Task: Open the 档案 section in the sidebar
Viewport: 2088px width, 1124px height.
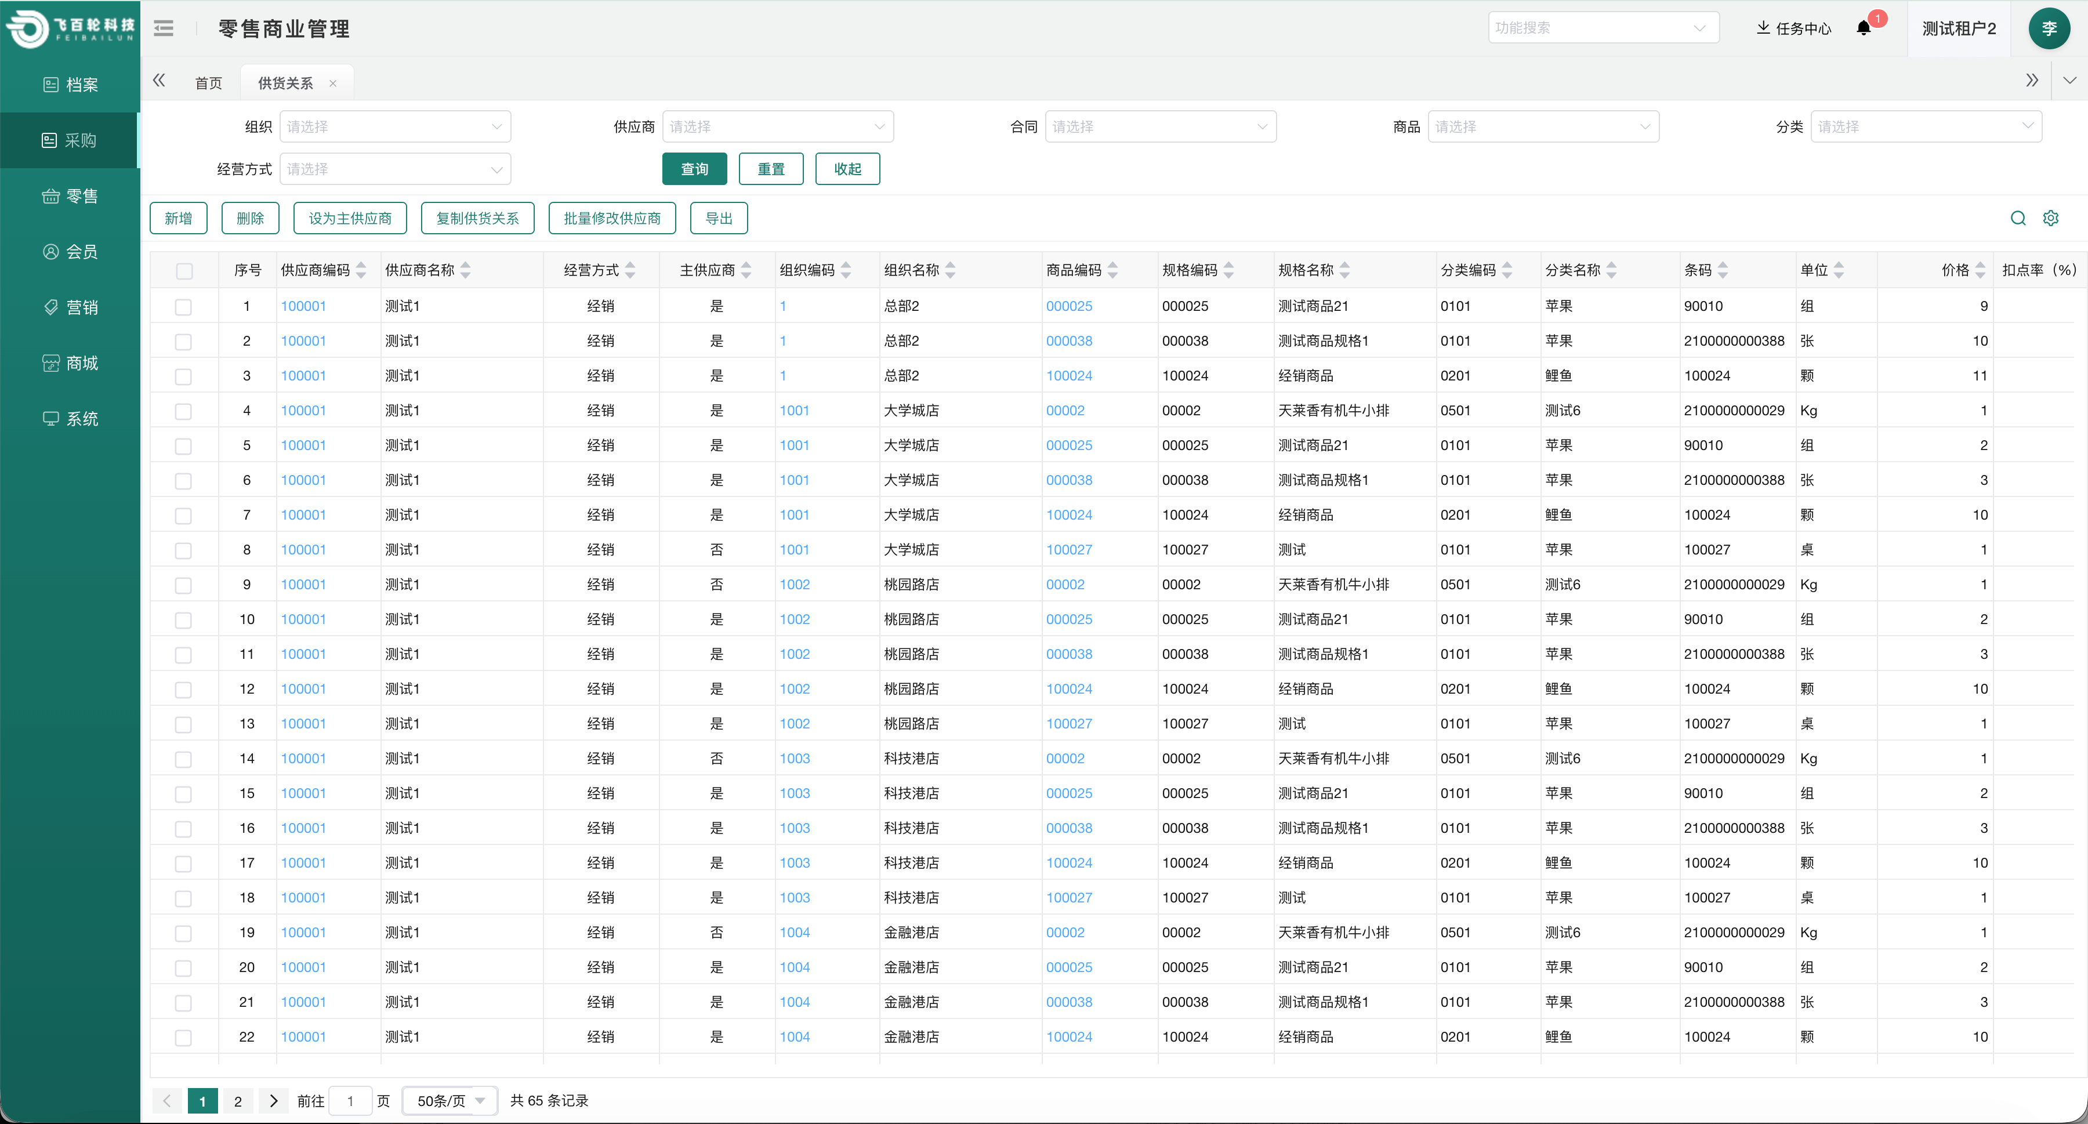Action: (x=71, y=84)
